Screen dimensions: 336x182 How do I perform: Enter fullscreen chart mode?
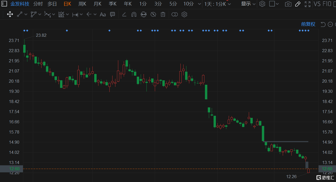coord(308,4)
